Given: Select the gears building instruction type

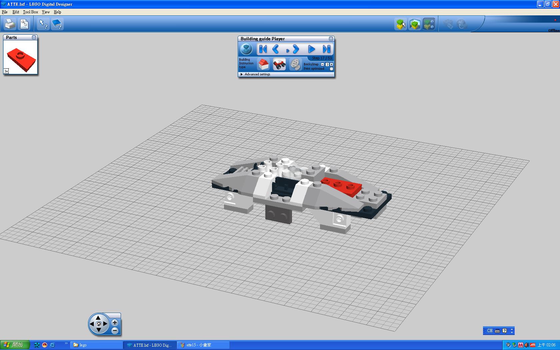Looking at the screenshot, I should pyautogui.click(x=295, y=64).
